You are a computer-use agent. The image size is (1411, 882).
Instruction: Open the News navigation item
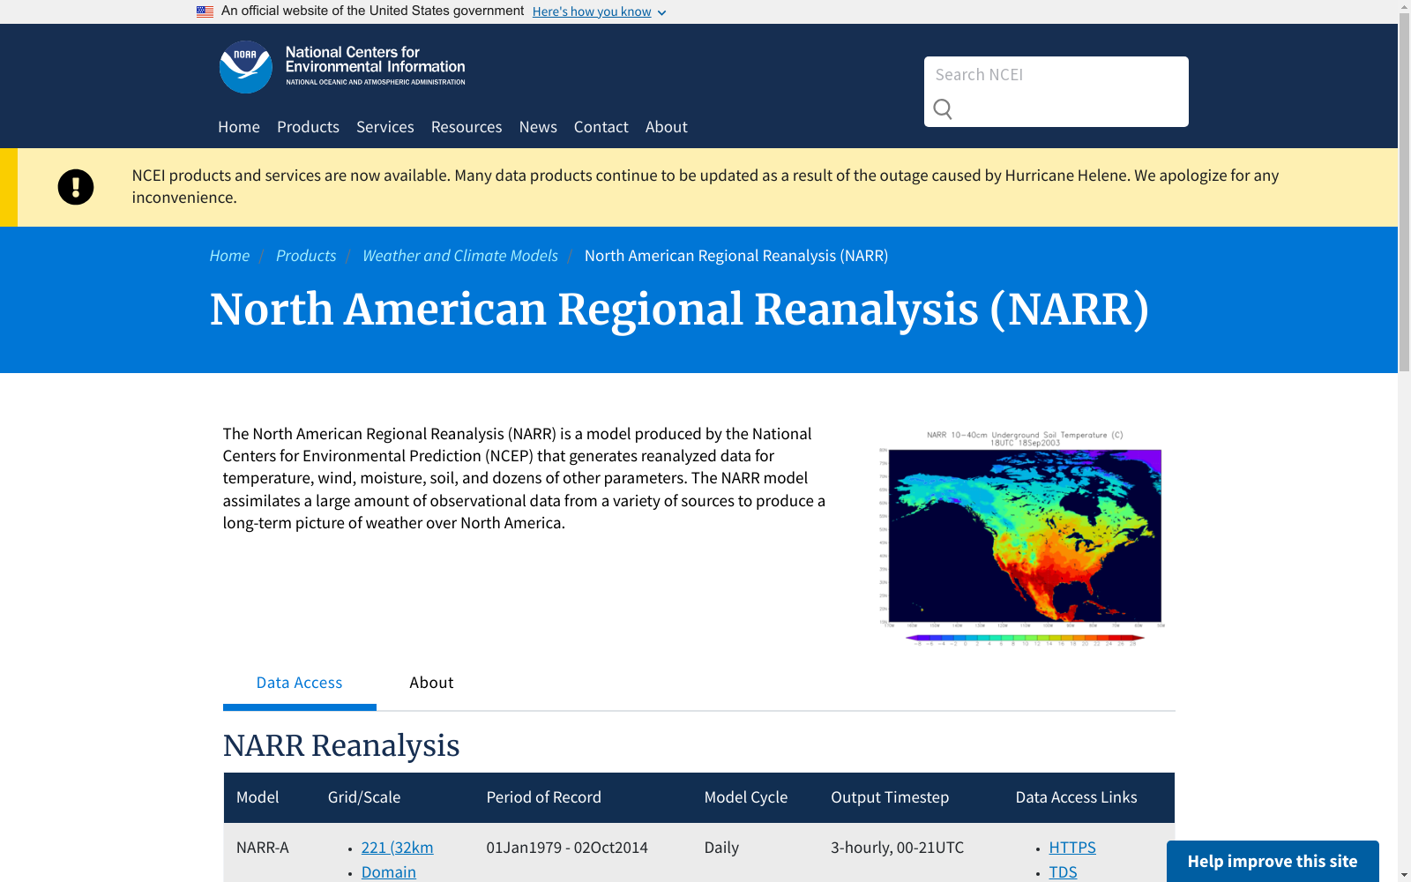point(538,127)
